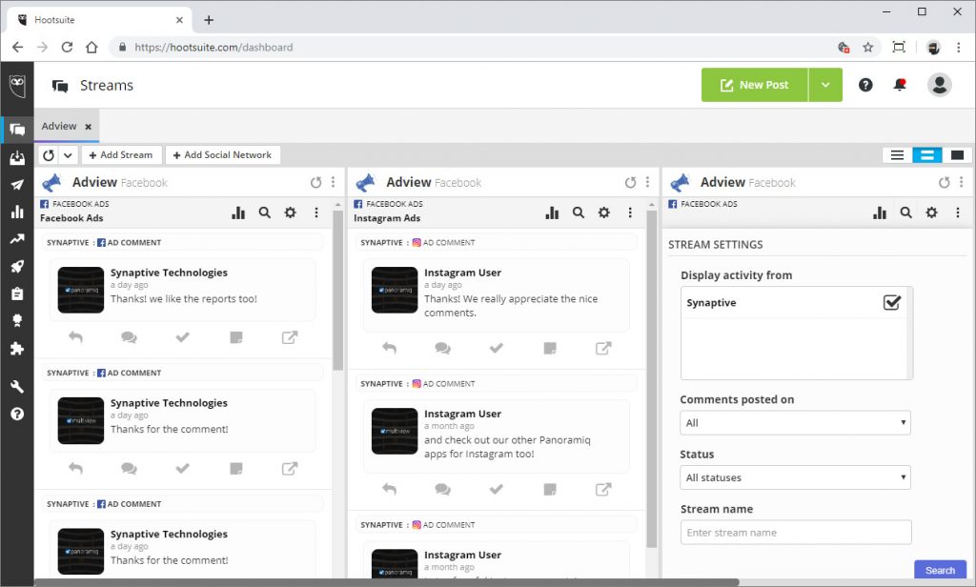
Task: Switch to comfortable stream view
Action: pos(957,155)
